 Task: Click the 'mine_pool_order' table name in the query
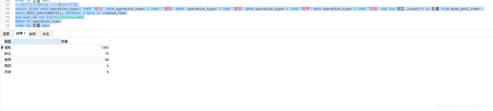click(465, 9)
